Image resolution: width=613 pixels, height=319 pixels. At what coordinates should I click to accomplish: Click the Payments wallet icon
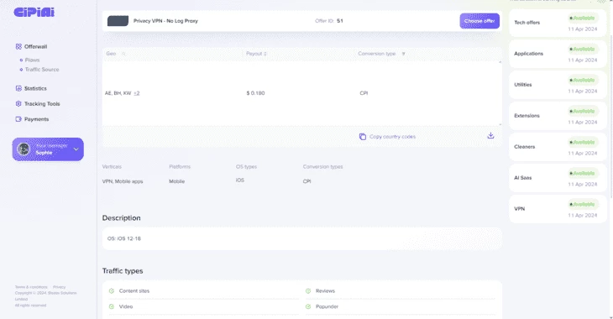(x=18, y=119)
